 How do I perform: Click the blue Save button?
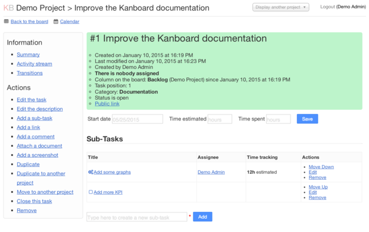click(x=307, y=119)
